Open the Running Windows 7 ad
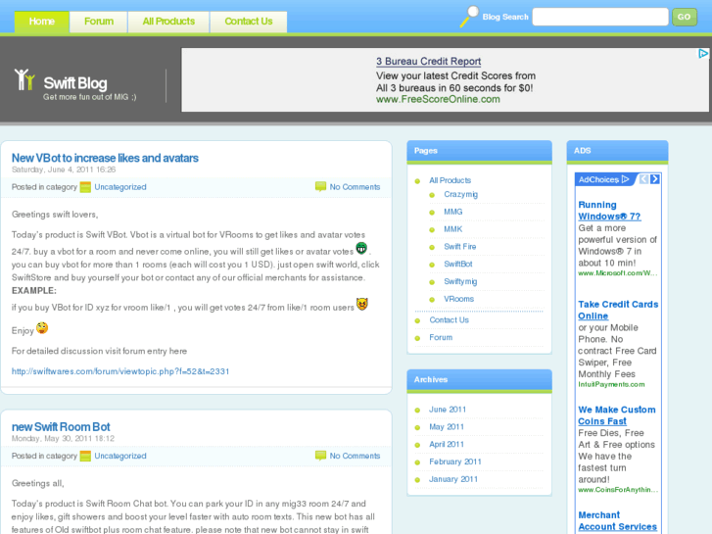 point(609,211)
